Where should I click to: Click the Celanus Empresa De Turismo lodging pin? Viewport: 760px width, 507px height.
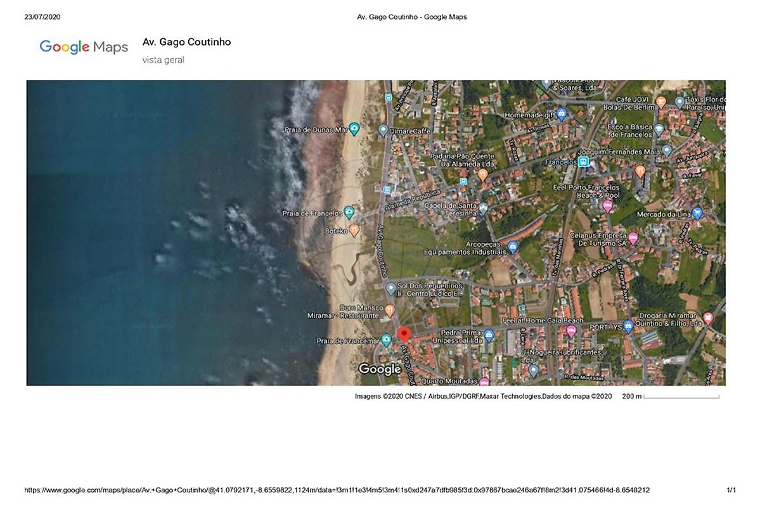633,238
